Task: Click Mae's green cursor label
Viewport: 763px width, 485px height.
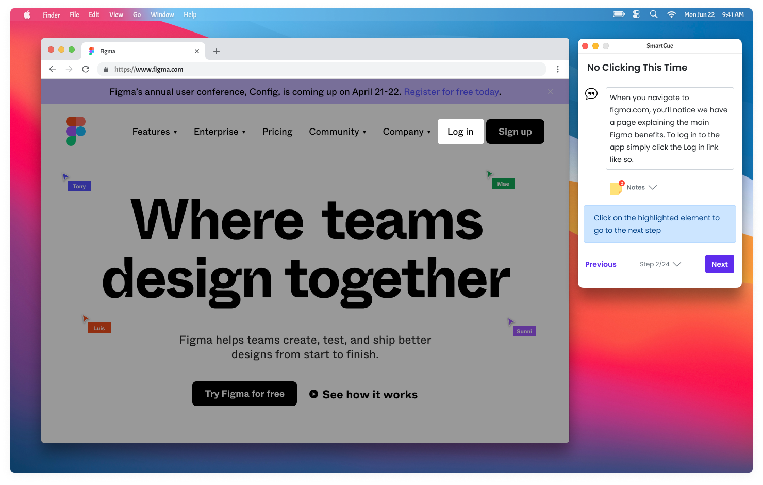Action: [x=503, y=184]
